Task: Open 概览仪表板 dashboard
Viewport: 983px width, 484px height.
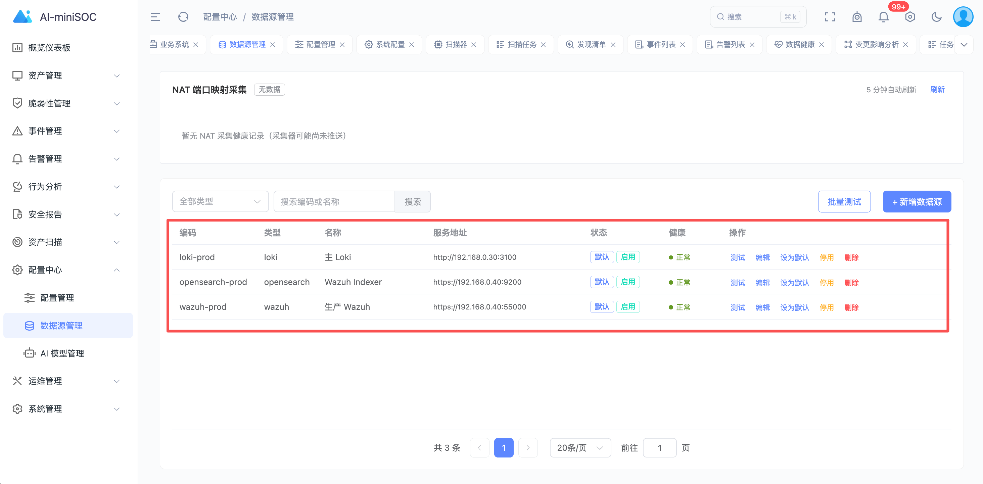Action: (x=69, y=48)
